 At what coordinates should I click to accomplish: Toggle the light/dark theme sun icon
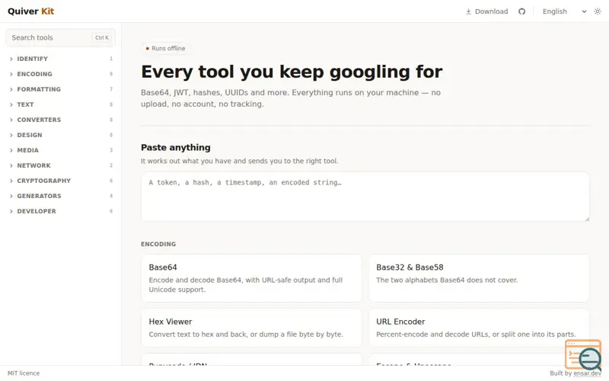click(x=598, y=11)
